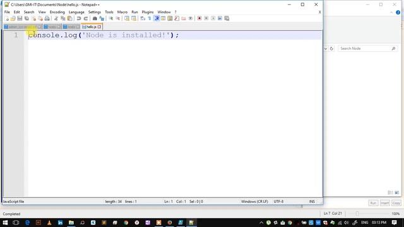Click the refresh icon beside Search Node
Image resolution: width=404 pixels, height=227 pixels.
click(331, 49)
